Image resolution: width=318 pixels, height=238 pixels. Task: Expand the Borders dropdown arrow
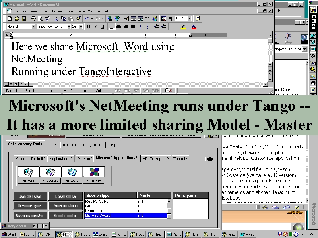[x=178, y=27]
